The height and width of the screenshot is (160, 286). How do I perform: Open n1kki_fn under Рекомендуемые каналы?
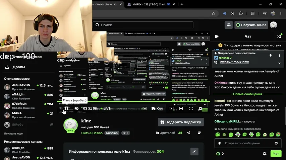pyautogui.click(x=28, y=150)
